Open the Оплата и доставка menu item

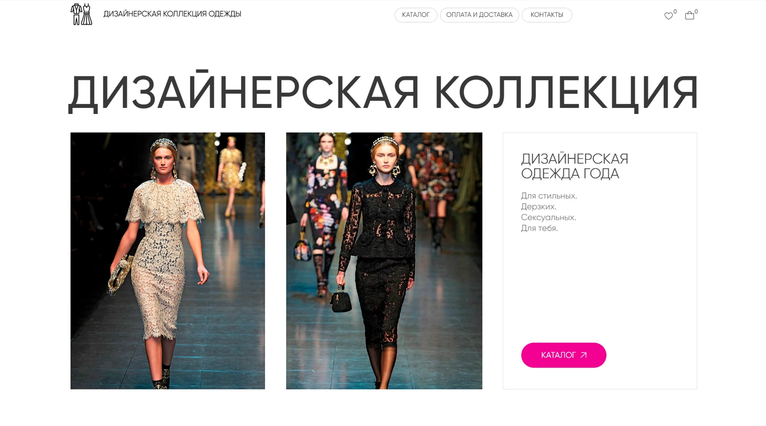[x=479, y=15]
